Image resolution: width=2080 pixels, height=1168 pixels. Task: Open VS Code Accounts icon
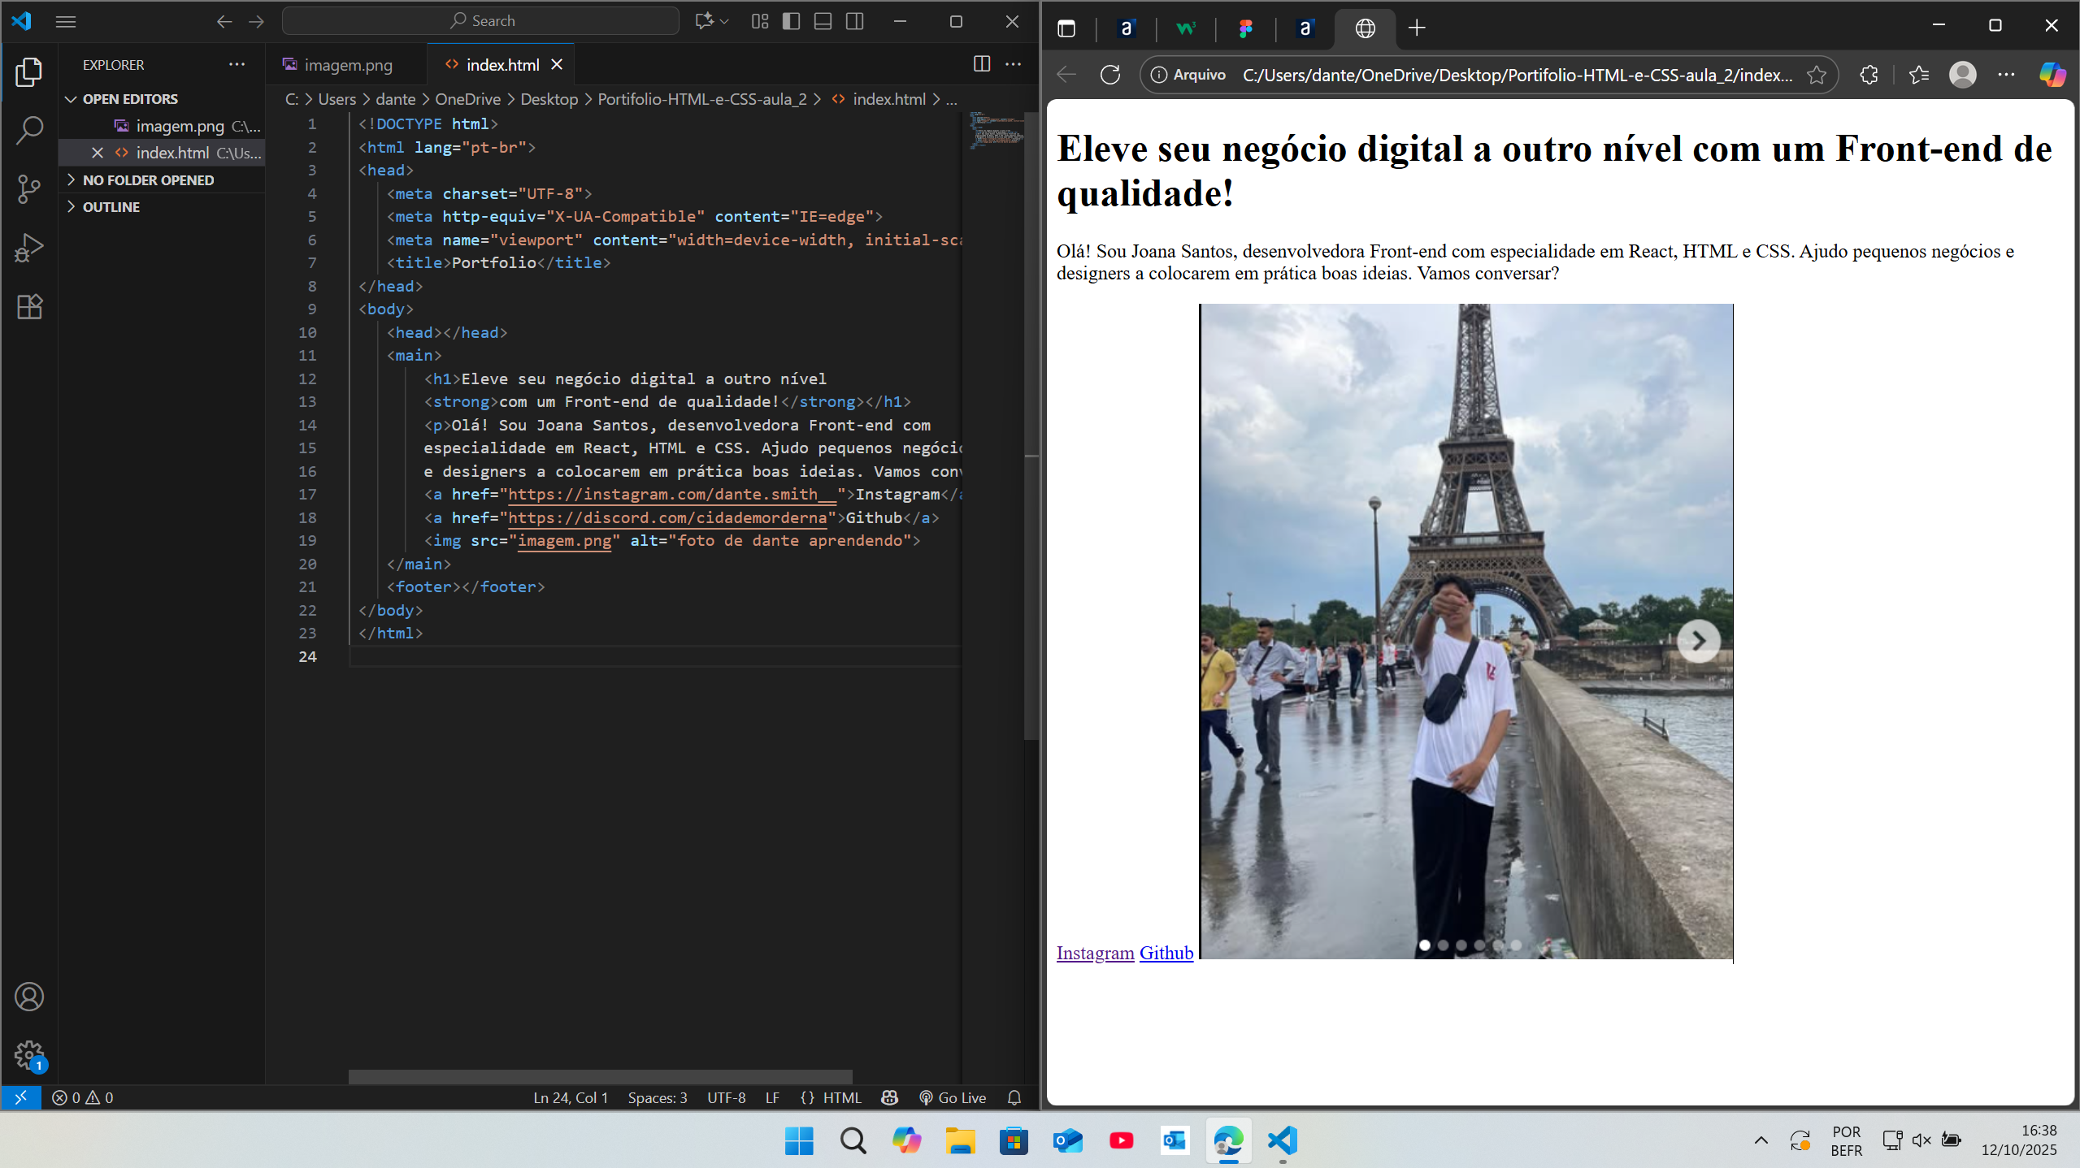(x=29, y=997)
